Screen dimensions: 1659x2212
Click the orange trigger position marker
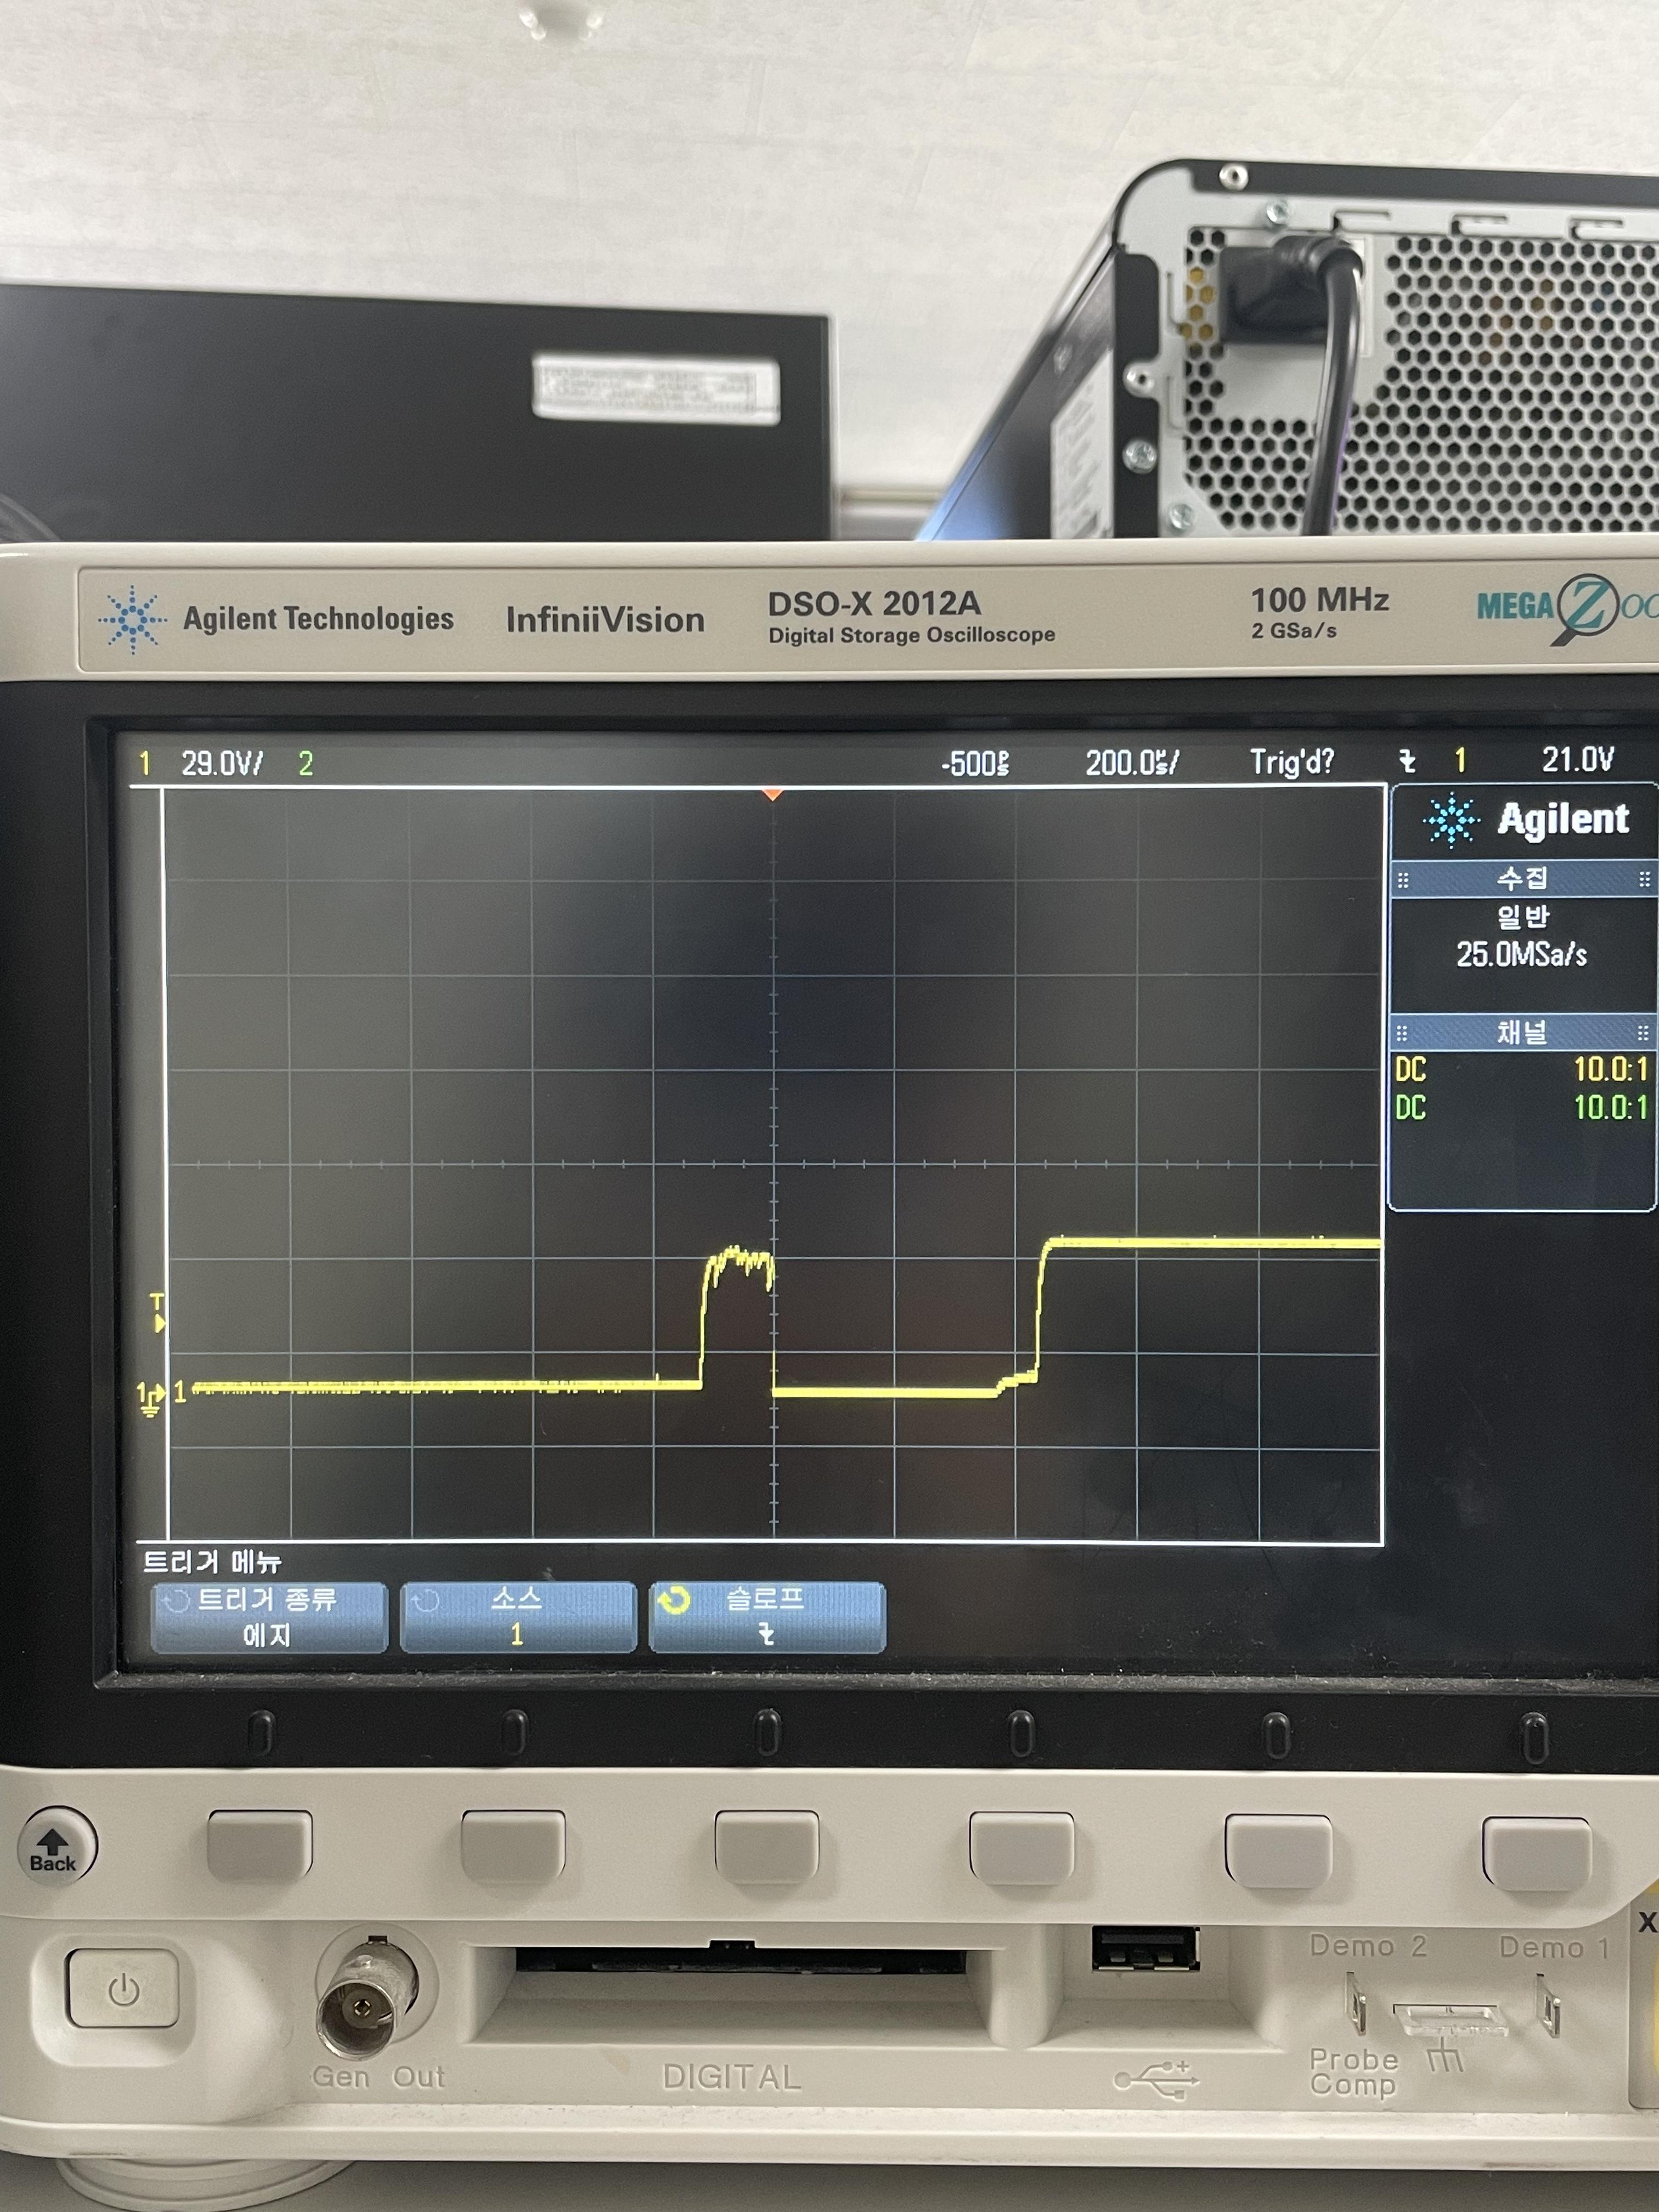[772, 794]
